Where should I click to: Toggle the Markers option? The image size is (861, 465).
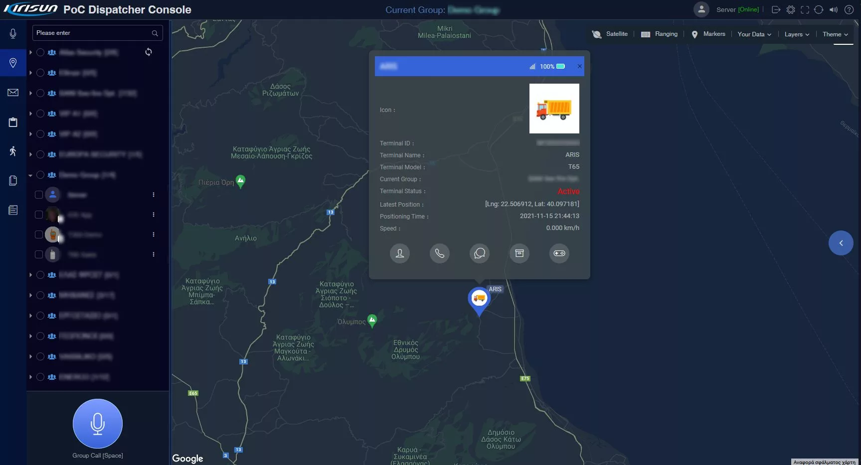coord(708,34)
